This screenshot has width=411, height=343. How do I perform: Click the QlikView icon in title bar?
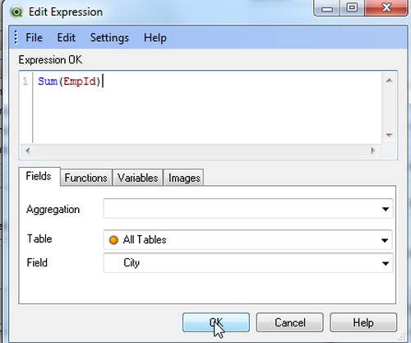(16, 12)
